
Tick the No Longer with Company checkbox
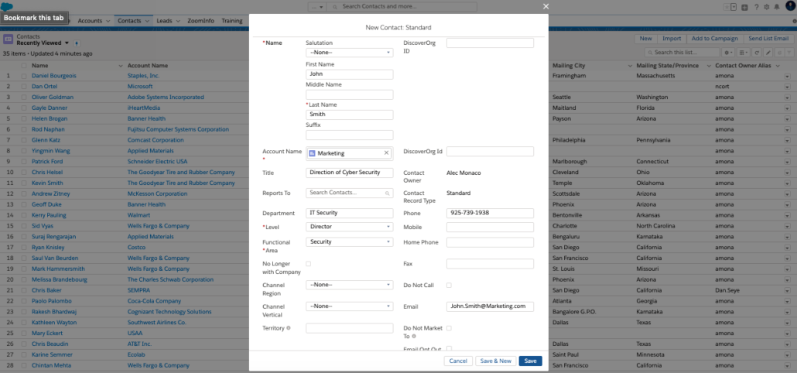pyautogui.click(x=309, y=264)
